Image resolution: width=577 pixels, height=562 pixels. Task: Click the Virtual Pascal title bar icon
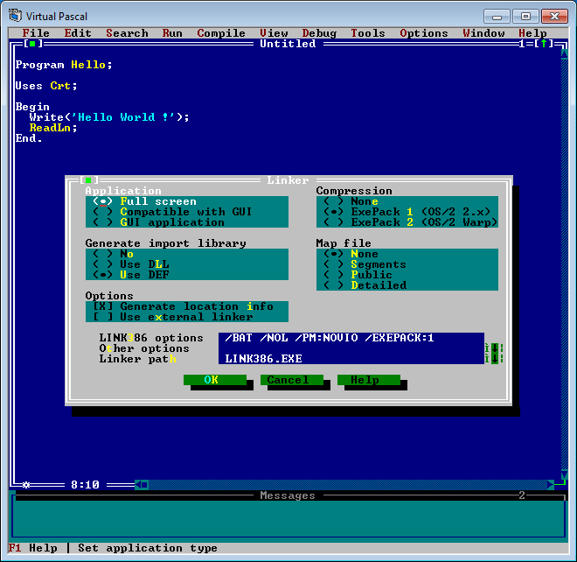pyautogui.click(x=15, y=15)
